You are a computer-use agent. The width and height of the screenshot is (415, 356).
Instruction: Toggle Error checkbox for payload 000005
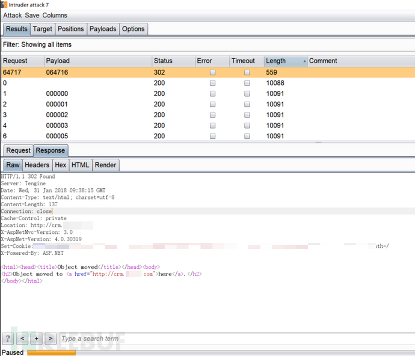212,136
